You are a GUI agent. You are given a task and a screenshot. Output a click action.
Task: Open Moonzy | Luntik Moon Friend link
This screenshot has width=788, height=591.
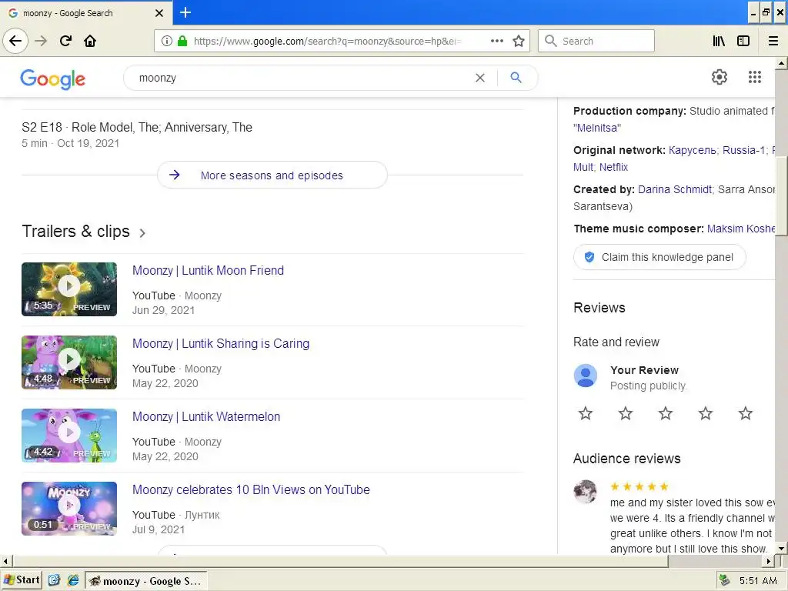pyautogui.click(x=208, y=270)
